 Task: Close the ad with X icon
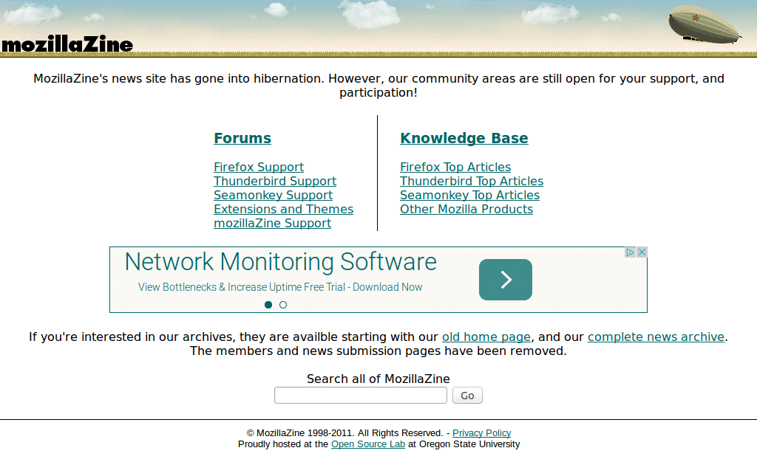(x=642, y=252)
